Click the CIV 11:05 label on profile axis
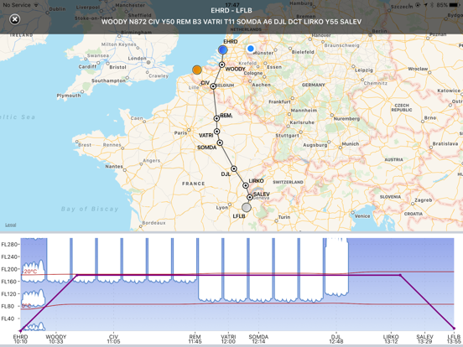 (x=114, y=339)
